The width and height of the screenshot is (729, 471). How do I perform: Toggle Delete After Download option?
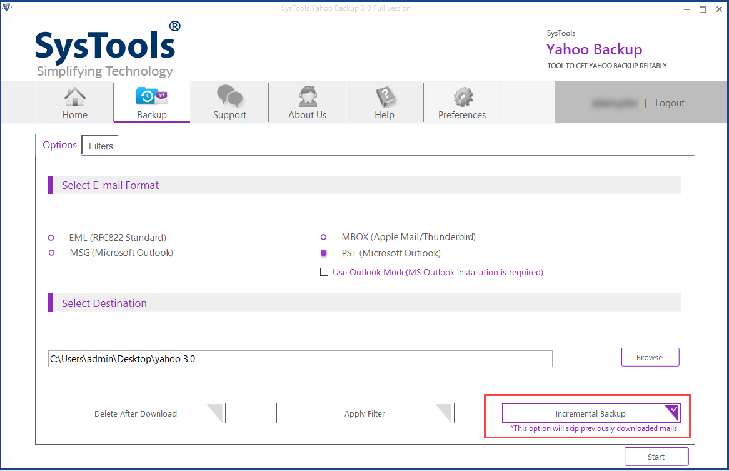(136, 413)
